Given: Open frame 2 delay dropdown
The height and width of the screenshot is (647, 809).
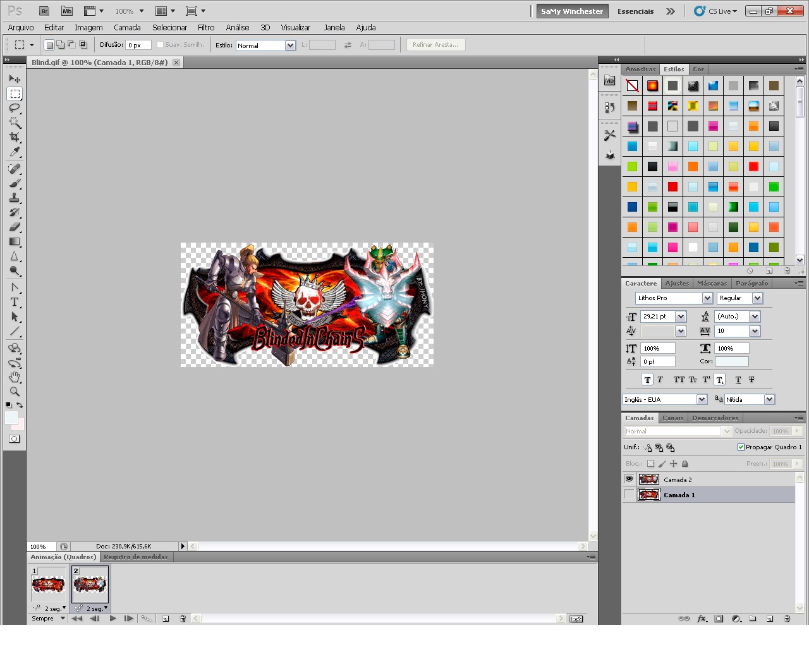Looking at the screenshot, I should (97, 608).
